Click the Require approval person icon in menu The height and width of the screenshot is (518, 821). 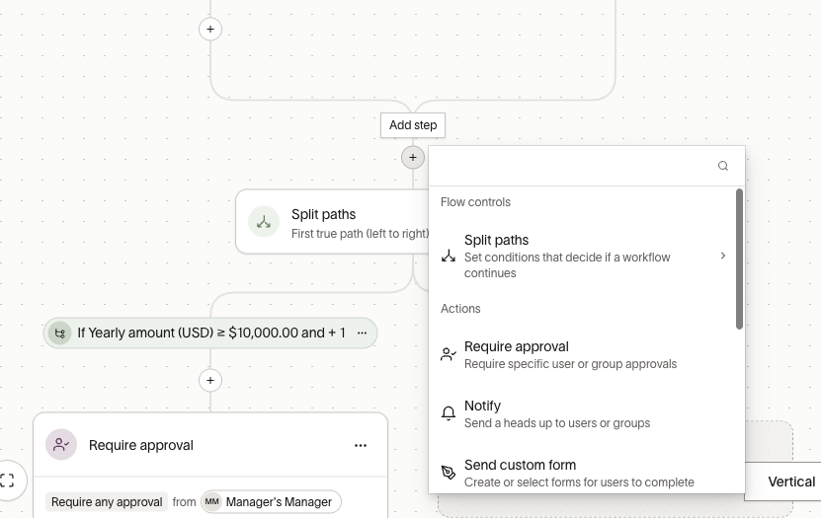click(449, 354)
